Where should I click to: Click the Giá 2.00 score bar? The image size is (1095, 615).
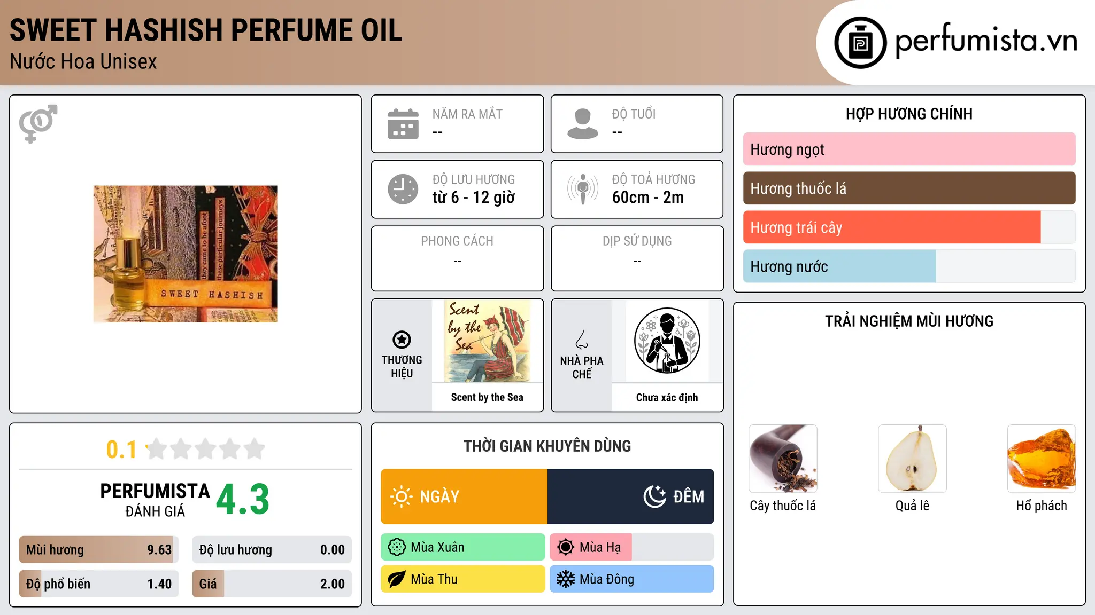pos(272,584)
